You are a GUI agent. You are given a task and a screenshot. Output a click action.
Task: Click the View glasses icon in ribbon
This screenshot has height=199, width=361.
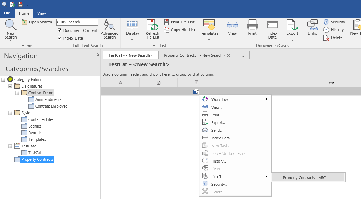tap(232, 25)
